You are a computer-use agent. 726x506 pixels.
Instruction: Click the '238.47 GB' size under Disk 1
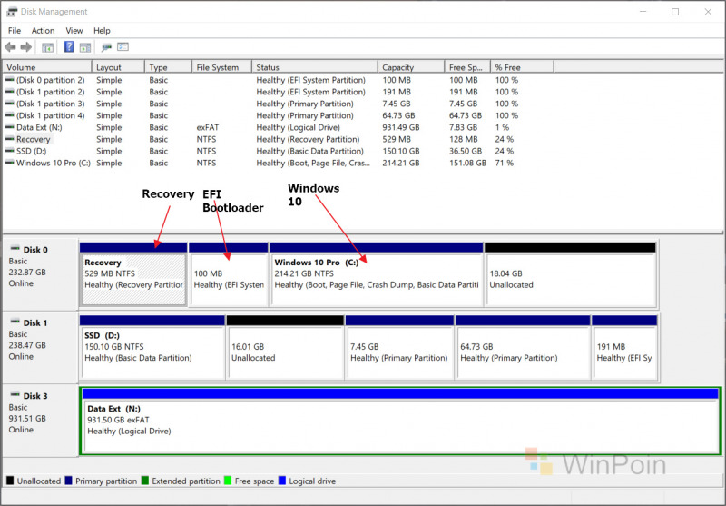27,345
